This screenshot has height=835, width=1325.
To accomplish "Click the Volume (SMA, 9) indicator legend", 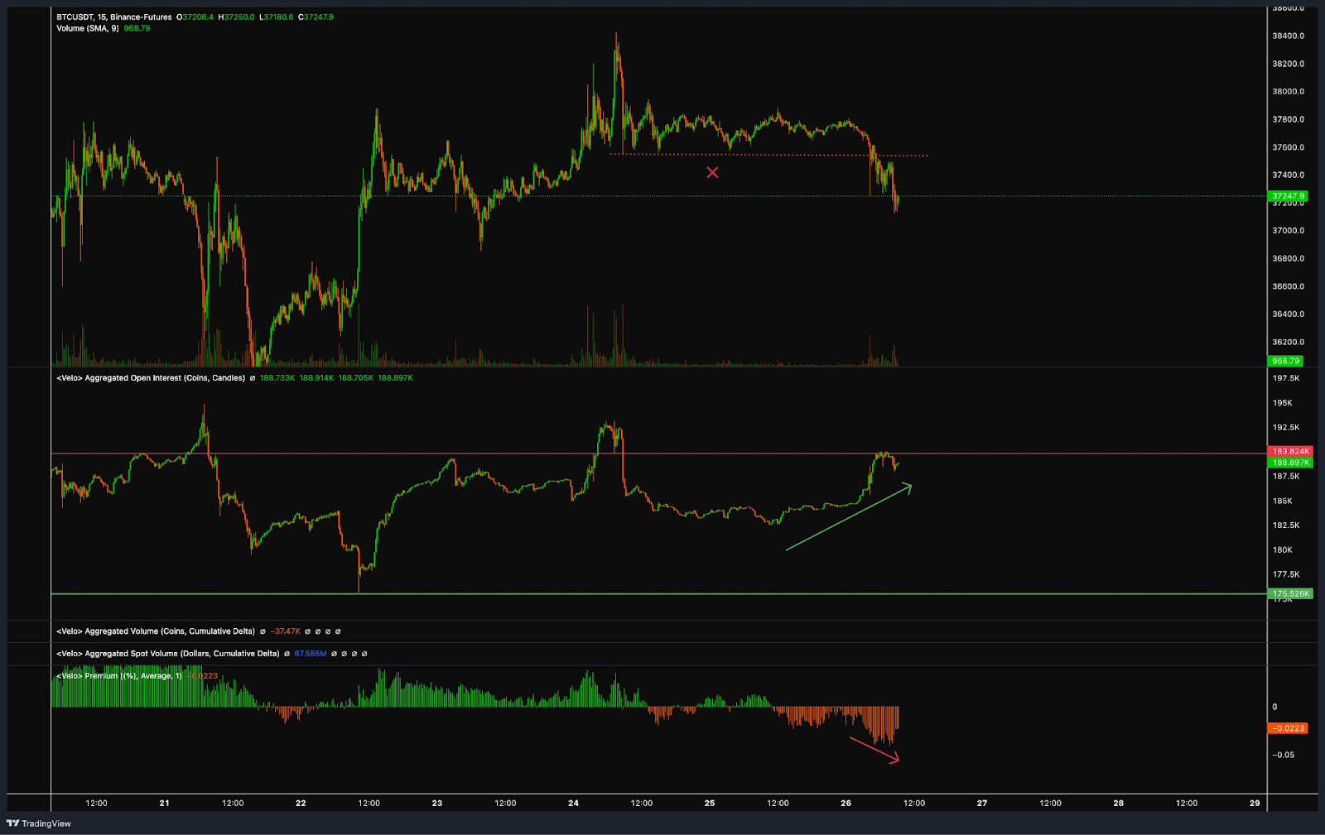I will (x=88, y=28).
